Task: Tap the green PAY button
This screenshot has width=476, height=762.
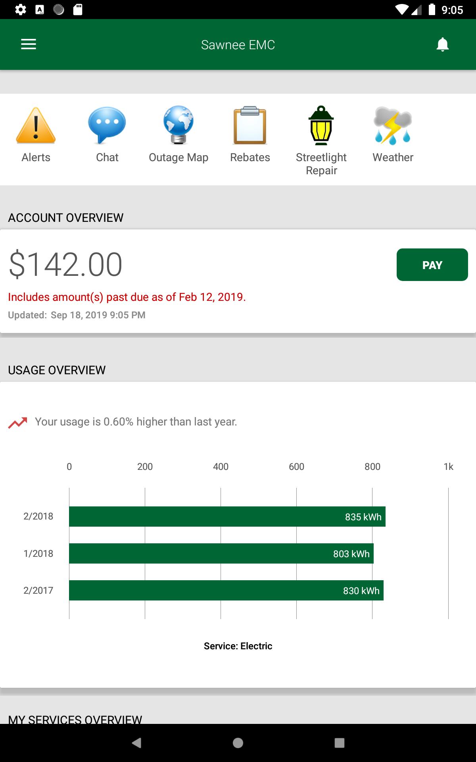Action: (x=432, y=265)
